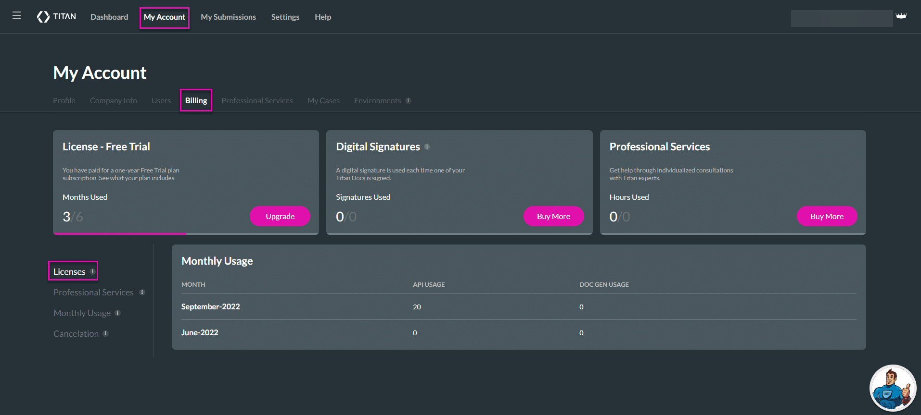Click info icon next to Digital Signatures
Viewport: 921px width, 415px height.
coord(427,147)
